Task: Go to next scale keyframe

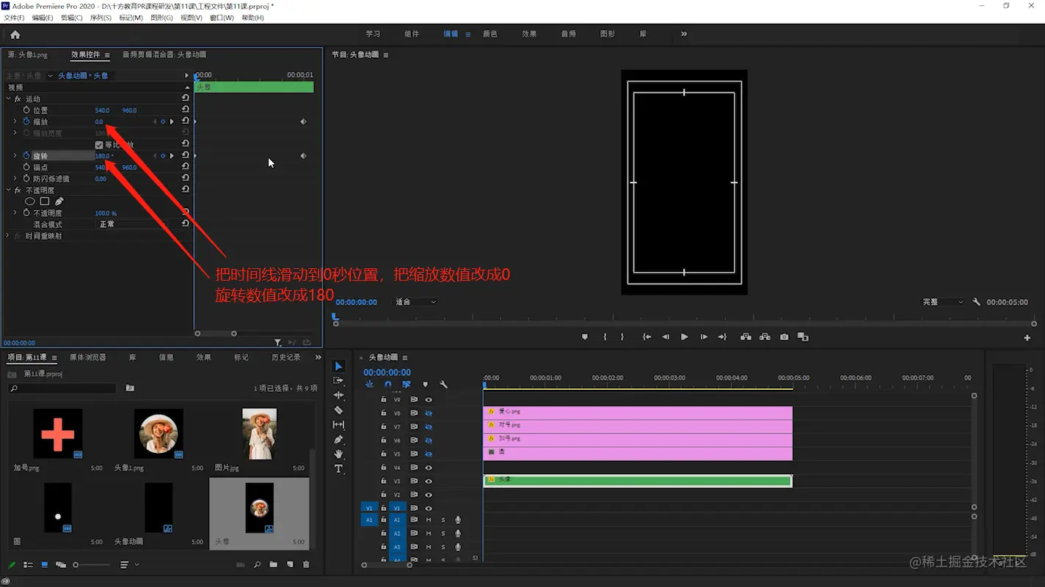Action: [172, 122]
